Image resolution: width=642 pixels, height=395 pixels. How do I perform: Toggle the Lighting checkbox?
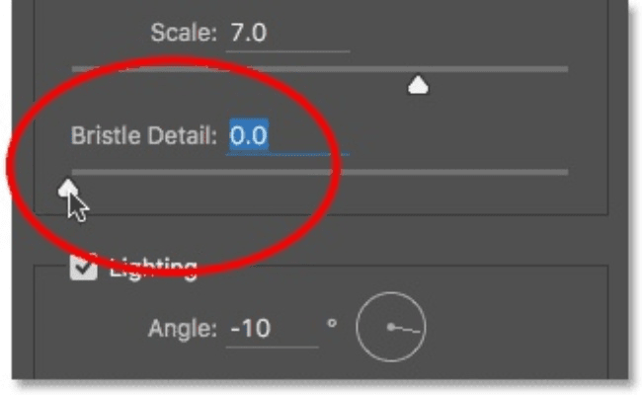[85, 268]
